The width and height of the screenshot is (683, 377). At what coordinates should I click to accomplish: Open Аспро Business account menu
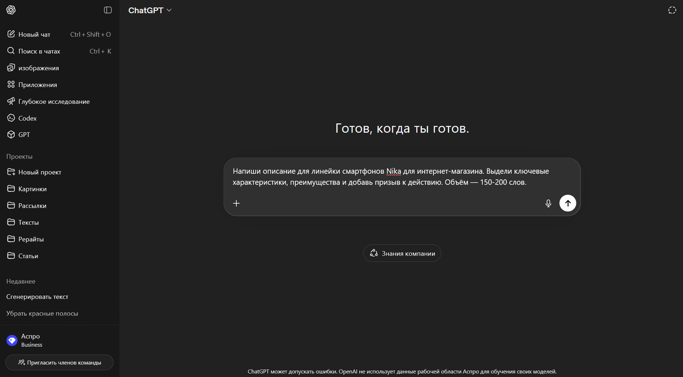(x=59, y=340)
